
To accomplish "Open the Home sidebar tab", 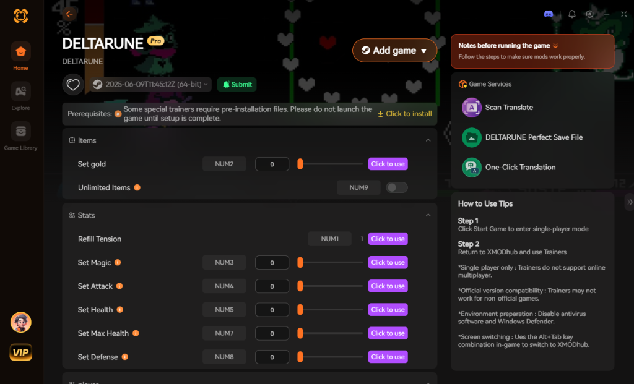I will click(x=20, y=56).
